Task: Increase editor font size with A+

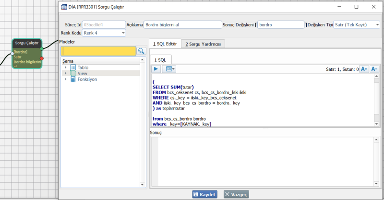Action: pos(364,69)
